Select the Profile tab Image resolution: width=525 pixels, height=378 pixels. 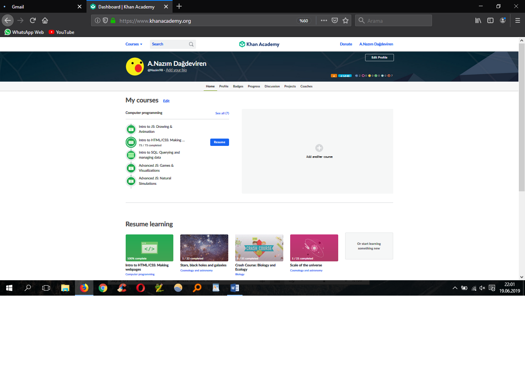(x=224, y=86)
